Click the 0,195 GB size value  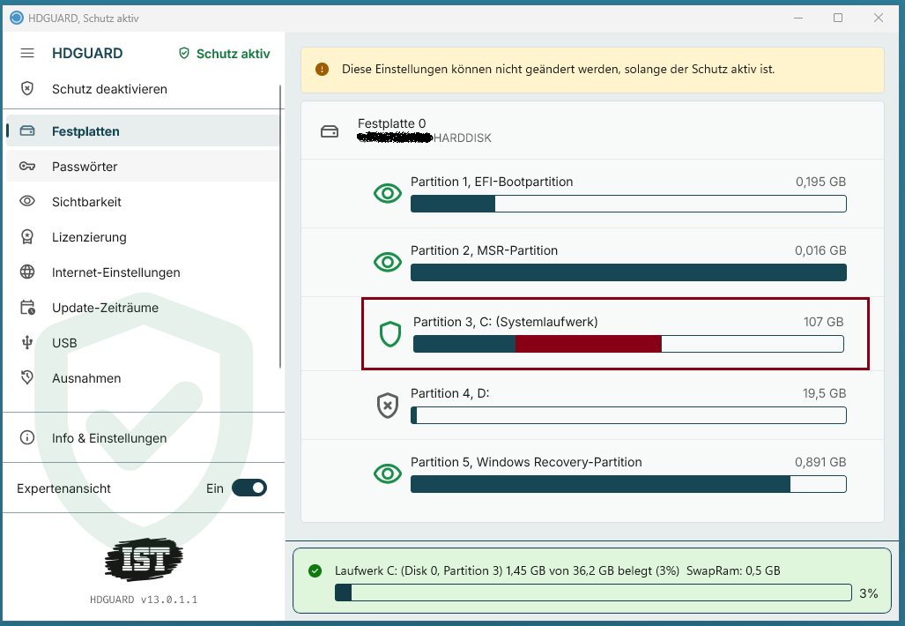[x=820, y=182]
